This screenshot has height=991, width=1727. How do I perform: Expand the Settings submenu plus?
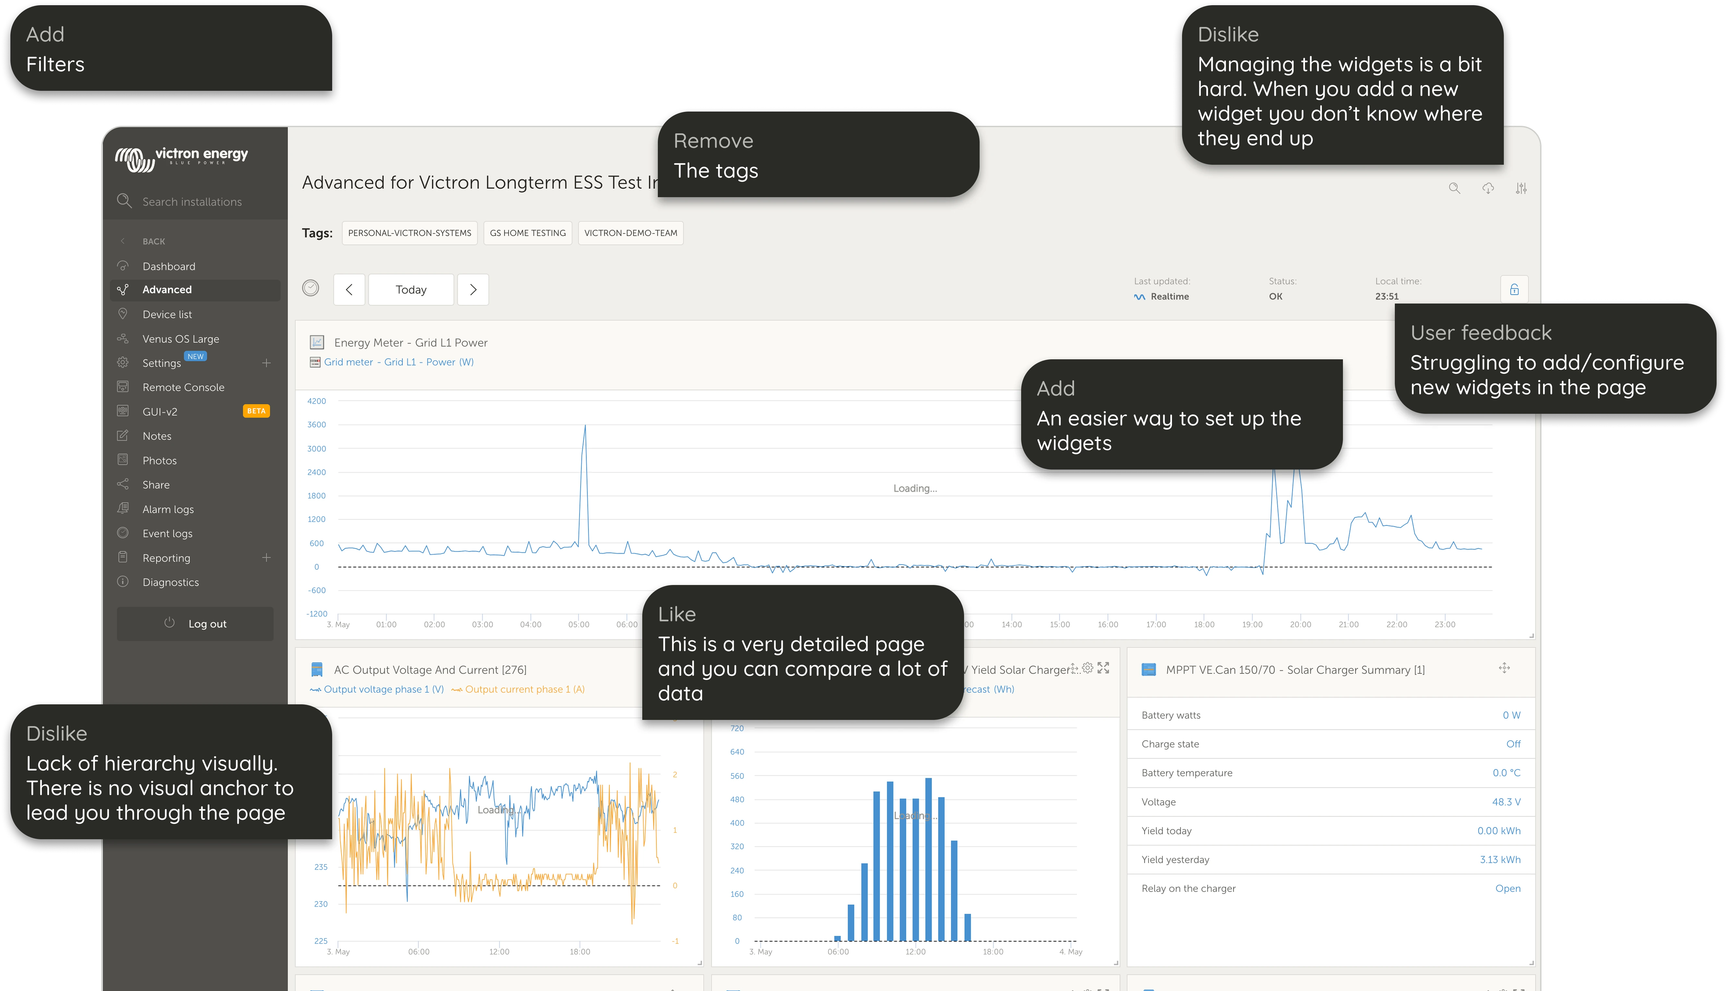[x=267, y=363]
